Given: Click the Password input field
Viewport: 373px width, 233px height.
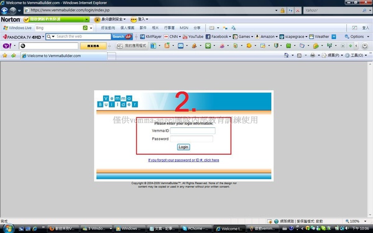Looking at the screenshot, I should 191,139.
